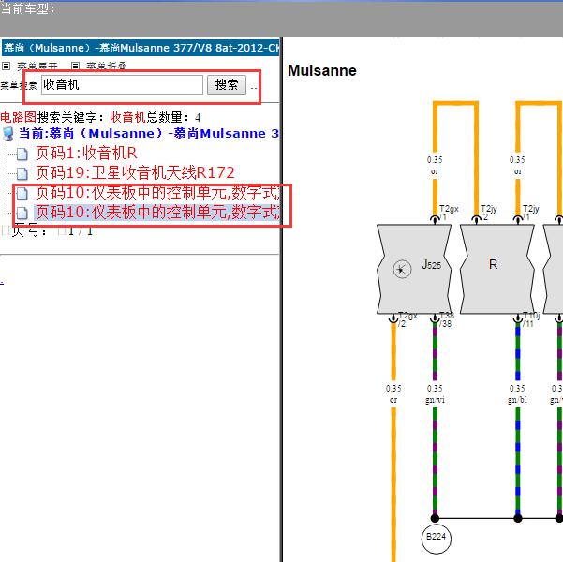
Task: Click the blue 慕尚Mulsanne 377/V8 title bar
Action: point(141,48)
